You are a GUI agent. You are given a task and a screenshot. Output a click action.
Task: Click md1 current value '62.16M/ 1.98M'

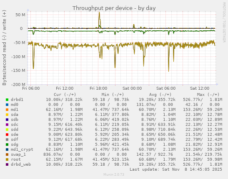[64, 110]
